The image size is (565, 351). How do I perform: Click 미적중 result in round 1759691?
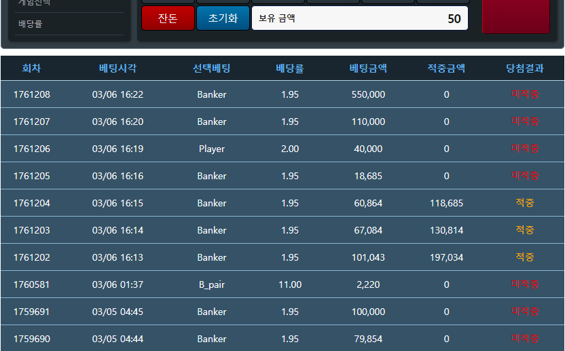[525, 312]
